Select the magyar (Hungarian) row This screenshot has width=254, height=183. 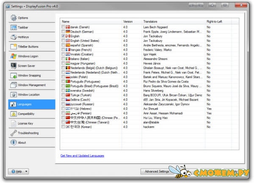[149, 63]
